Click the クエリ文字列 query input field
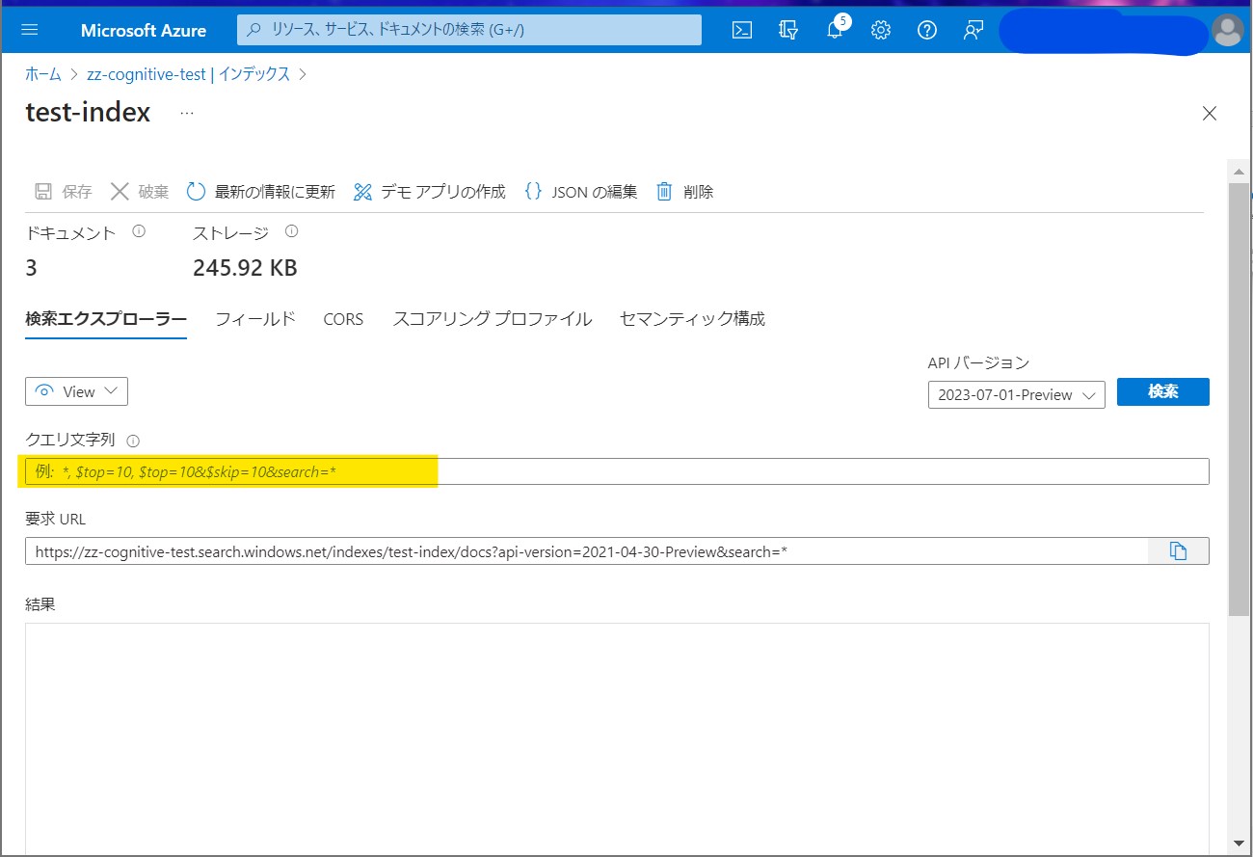 (617, 471)
